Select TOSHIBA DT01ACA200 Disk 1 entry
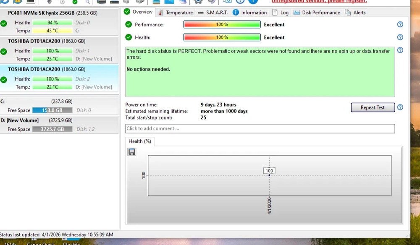Viewport: 420px width, 245px height. pos(59,50)
